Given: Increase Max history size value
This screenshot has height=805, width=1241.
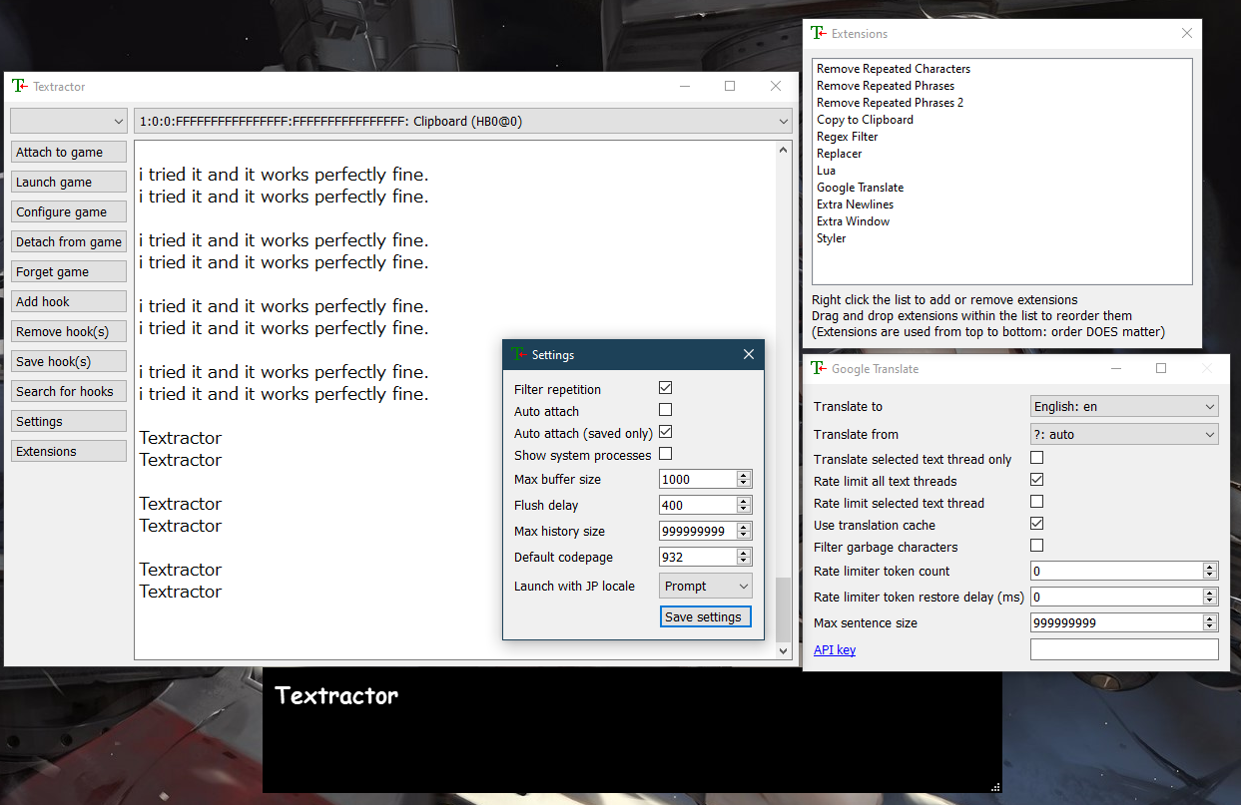Looking at the screenshot, I should click(744, 527).
